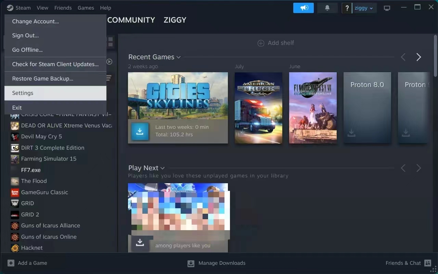The height and width of the screenshot is (274, 438).
Task: Click the main content vertical scrollbar
Action: click(435, 56)
